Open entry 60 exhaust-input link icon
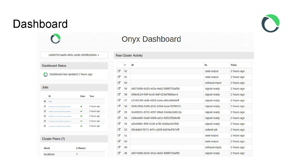The width and height of the screenshot is (291, 164). pyautogui.click(x=119, y=83)
